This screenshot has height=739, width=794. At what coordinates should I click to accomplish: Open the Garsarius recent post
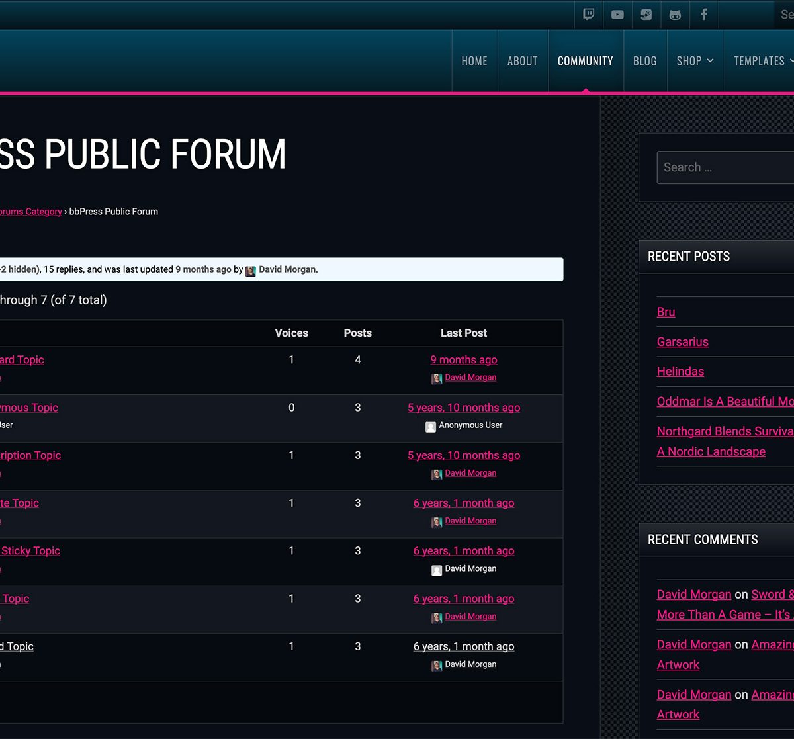[683, 341]
